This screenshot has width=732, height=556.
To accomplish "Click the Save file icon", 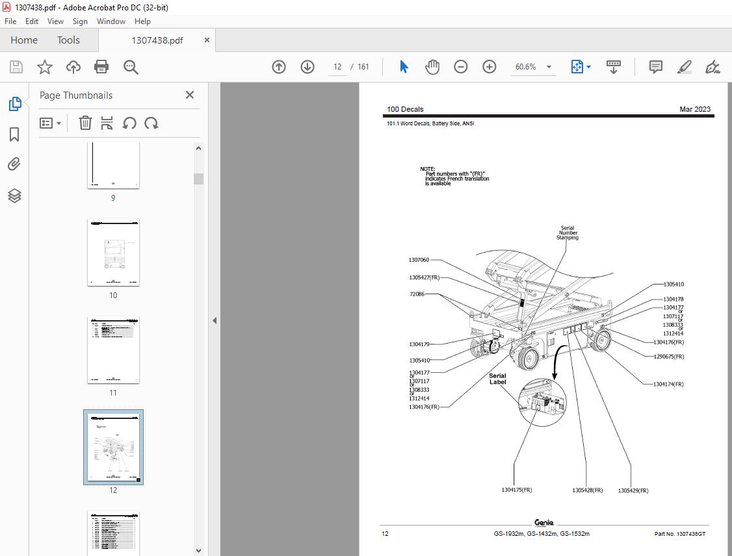I will (x=16, y=67).
